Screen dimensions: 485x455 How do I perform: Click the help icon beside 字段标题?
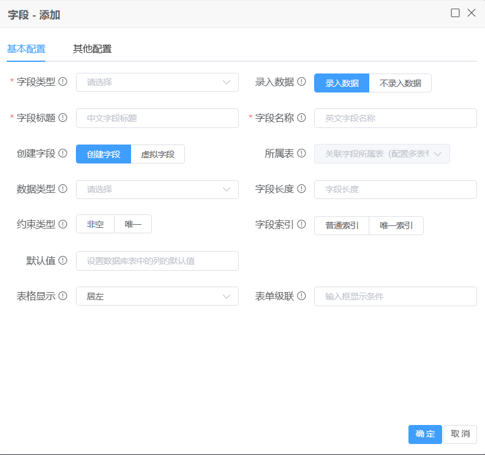point(62,118)
